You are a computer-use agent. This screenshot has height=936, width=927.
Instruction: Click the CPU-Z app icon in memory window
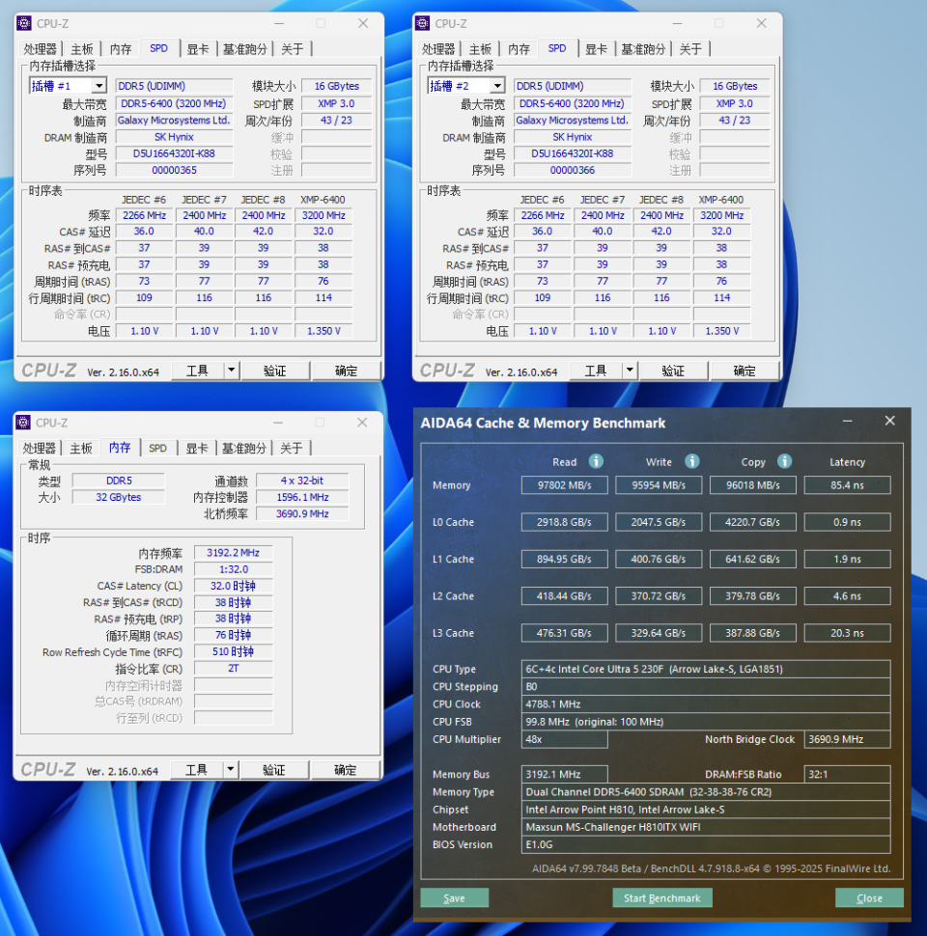(23, 423)
